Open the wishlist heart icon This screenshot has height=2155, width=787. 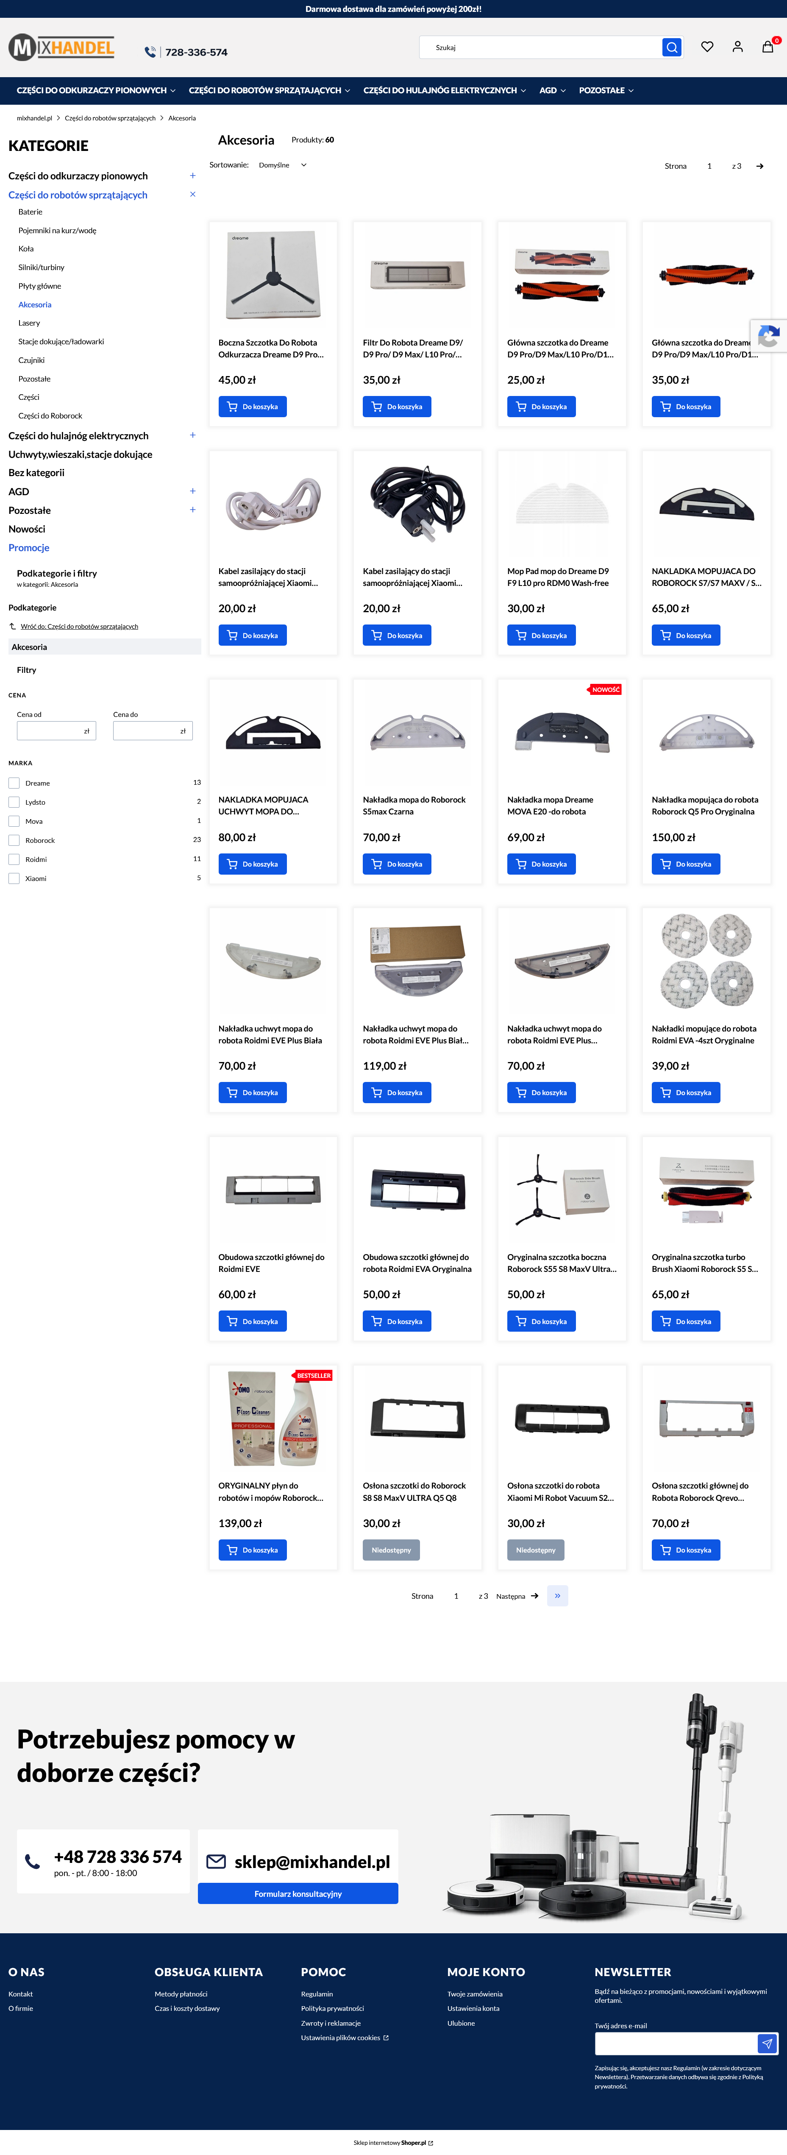[708, 47]
